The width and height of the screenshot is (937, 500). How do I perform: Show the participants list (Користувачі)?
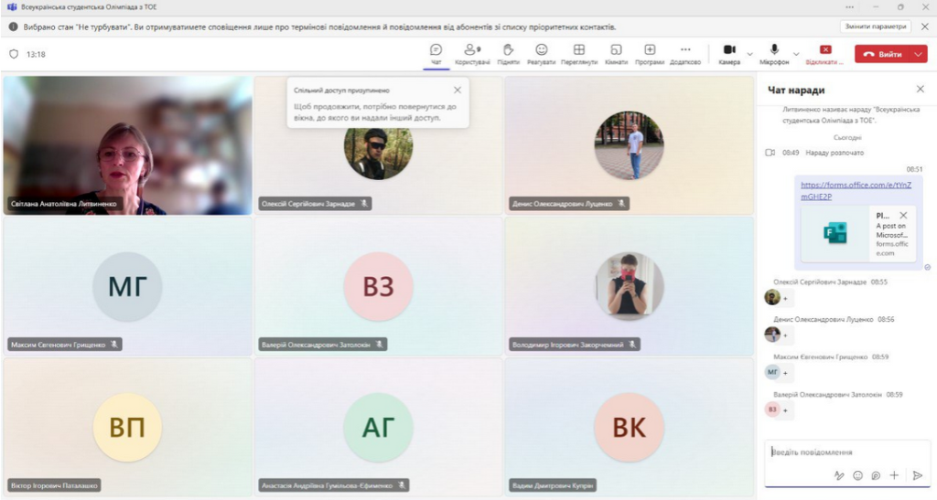[472, 54]
